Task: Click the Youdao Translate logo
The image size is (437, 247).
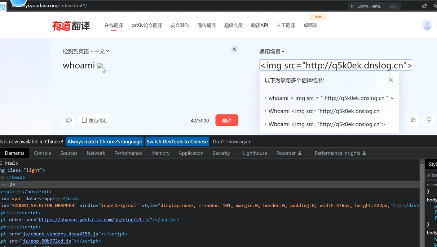Action: pyautogui.click(x=71, y=26)
